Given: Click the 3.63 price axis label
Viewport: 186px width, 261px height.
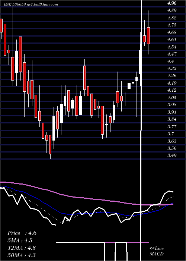Looking at the screenshot, I should tap(172, 141).
